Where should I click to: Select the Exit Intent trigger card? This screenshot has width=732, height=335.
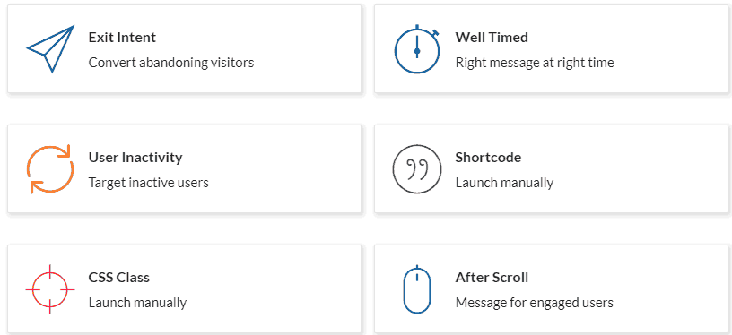point(185,49)
